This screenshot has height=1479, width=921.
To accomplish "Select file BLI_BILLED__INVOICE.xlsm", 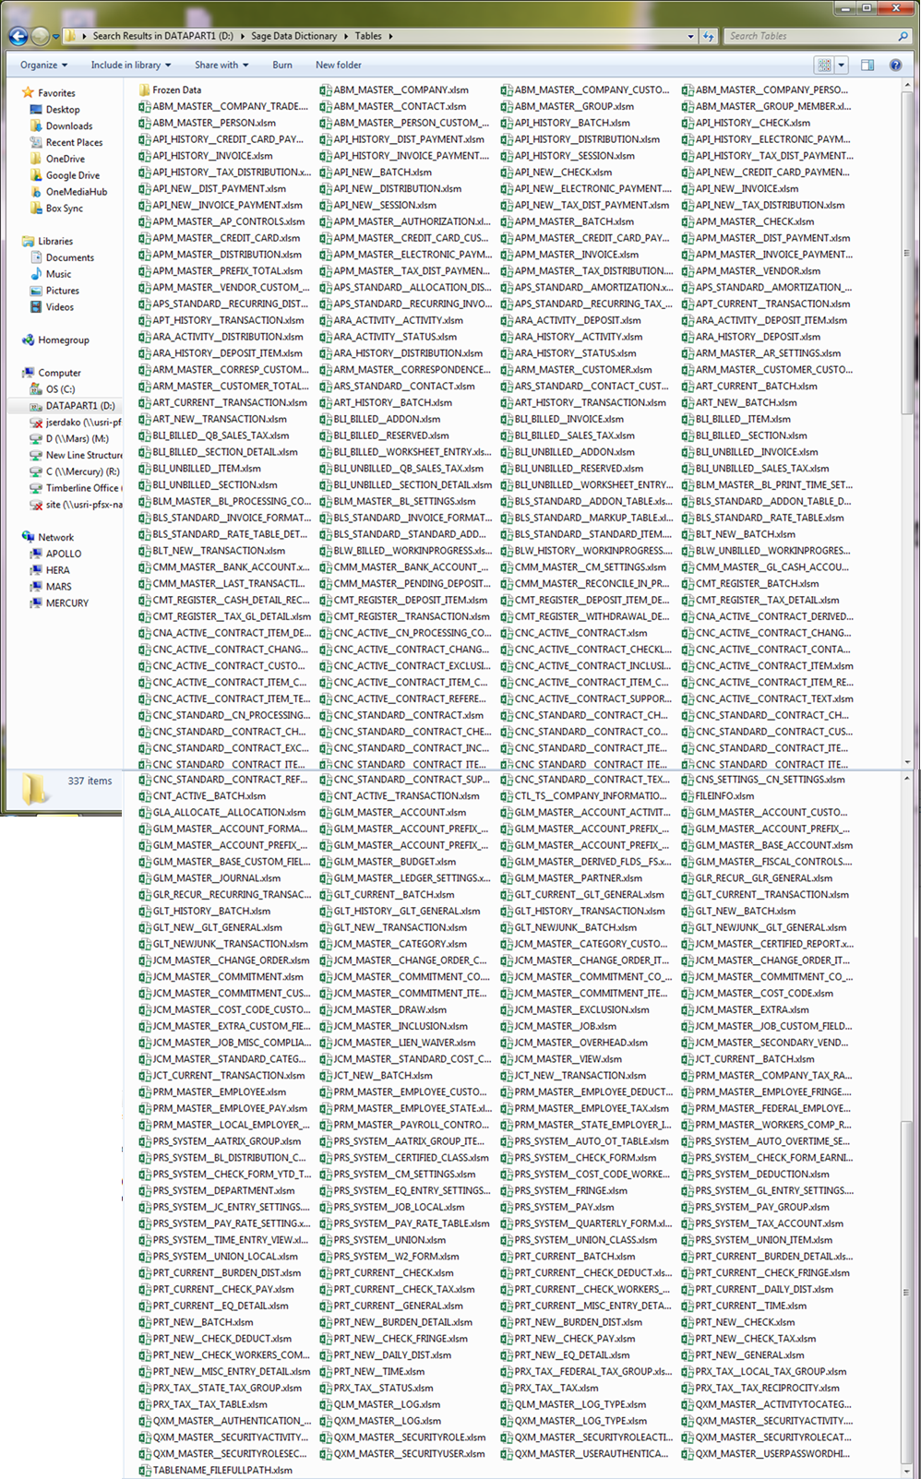I will coord(562,419).
